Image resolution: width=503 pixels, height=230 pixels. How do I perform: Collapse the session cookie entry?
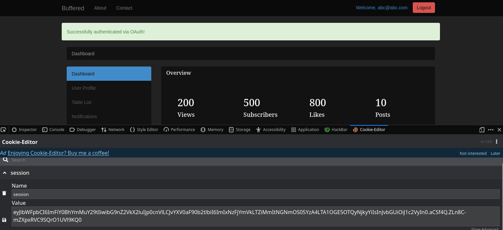pos(5,173)
